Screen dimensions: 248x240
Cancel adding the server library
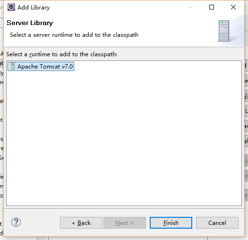click(x=217, y=223)
